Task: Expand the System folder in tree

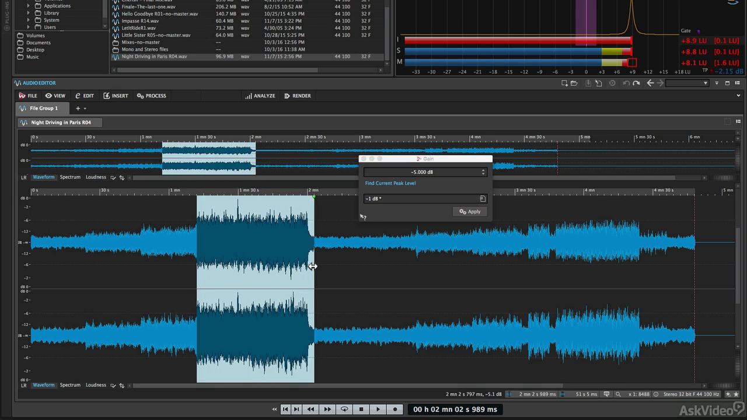Action: [28, 20]
